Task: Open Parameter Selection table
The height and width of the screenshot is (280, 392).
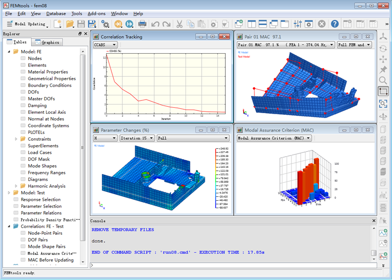Action: [x=41, y=206]
